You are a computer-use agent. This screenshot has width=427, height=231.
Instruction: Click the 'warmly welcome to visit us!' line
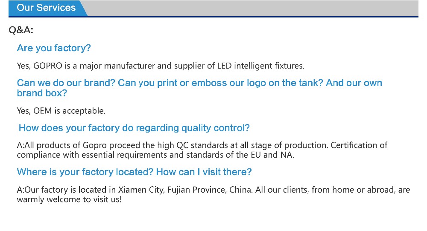[69, 199]
